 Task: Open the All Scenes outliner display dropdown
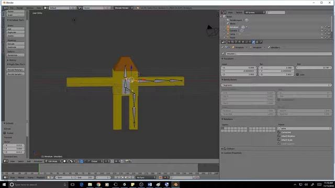pos(255,13)
